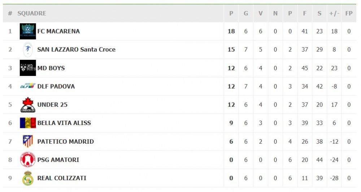The image size is (361, 192).
Task: Open the PATETICO MADRID team name
Action: (66, 142)
